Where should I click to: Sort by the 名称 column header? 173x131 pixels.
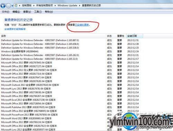click(53, 36)
